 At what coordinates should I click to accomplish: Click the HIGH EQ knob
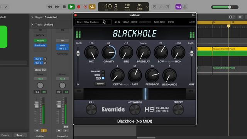(x=178, y=53)
